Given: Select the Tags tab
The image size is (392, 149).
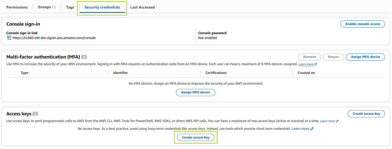Looking at the screenshot, I should (x=70, y=7).
